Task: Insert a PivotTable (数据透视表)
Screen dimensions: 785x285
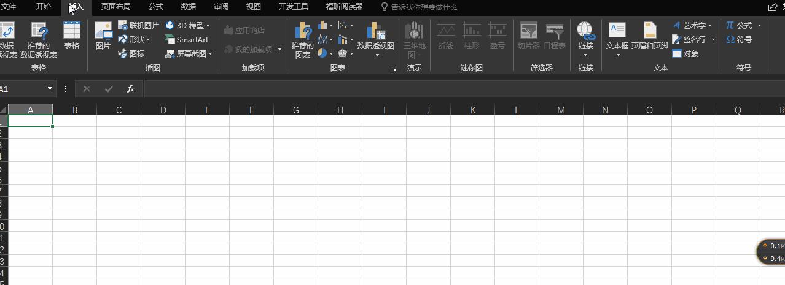Action: [x=7, y=40]
